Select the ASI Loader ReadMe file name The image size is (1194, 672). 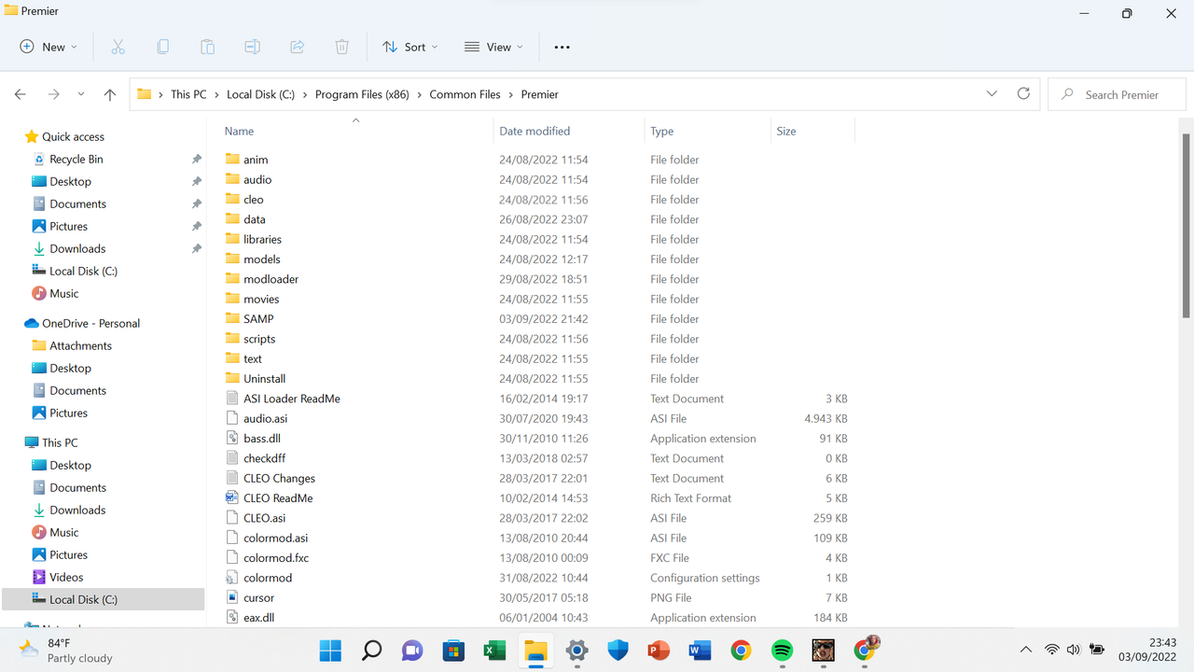pos(292,399)
